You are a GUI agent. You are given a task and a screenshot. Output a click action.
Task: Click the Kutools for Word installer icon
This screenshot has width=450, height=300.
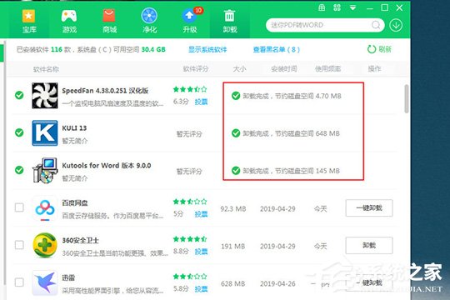tap(45, 170)
